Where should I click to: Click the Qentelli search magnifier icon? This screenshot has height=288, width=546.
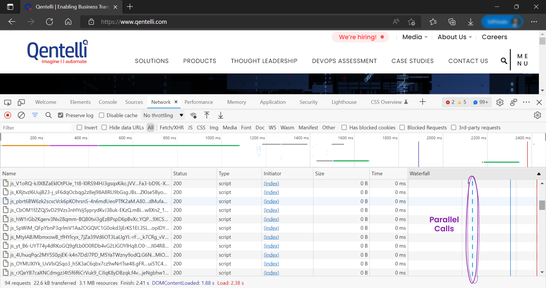coord(504,61)
